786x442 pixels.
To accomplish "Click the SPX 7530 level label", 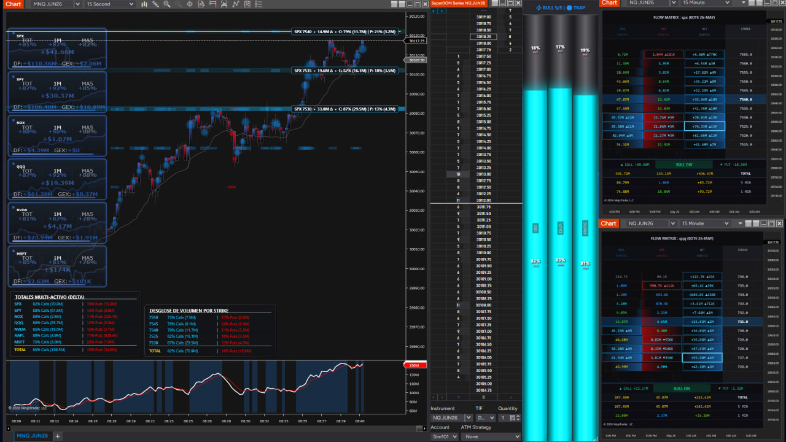I will (344, 109).
